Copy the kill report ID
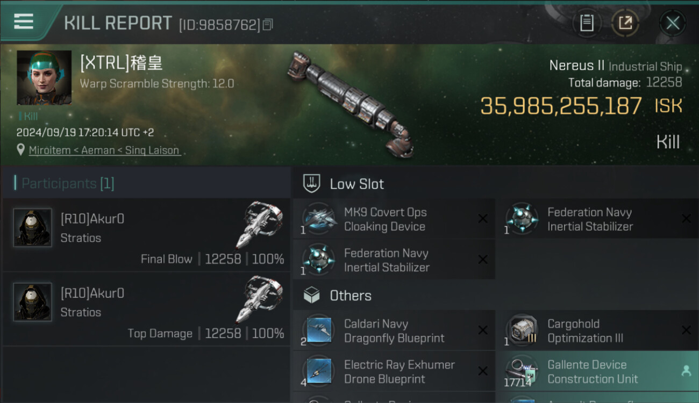The height and width of the screenshot is (403, 699). coord(268,25)
